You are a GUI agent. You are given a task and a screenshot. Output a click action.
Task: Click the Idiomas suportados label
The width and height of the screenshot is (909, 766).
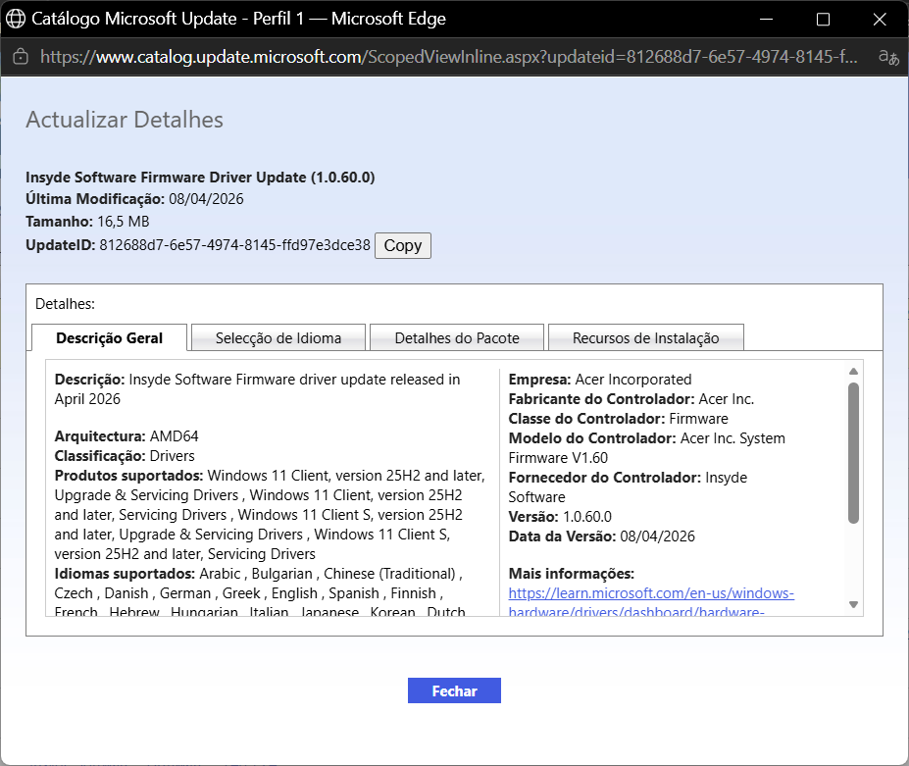click(x=125, y=574)
